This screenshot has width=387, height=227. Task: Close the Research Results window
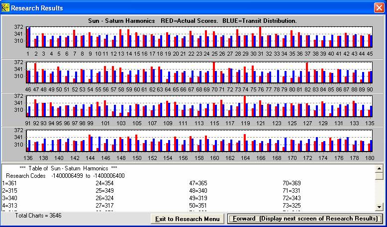379,7
